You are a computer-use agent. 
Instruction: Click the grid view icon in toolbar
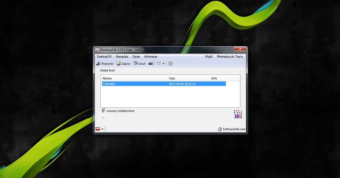[159, 64]
